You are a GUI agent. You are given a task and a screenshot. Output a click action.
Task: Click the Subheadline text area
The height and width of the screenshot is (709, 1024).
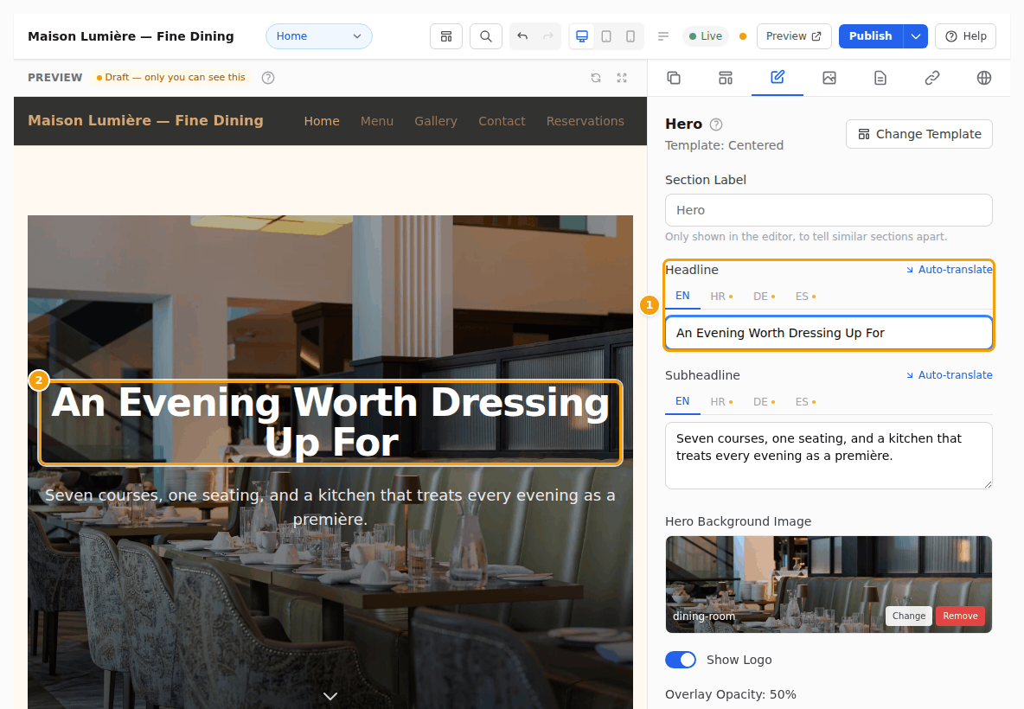coord(829,456)
